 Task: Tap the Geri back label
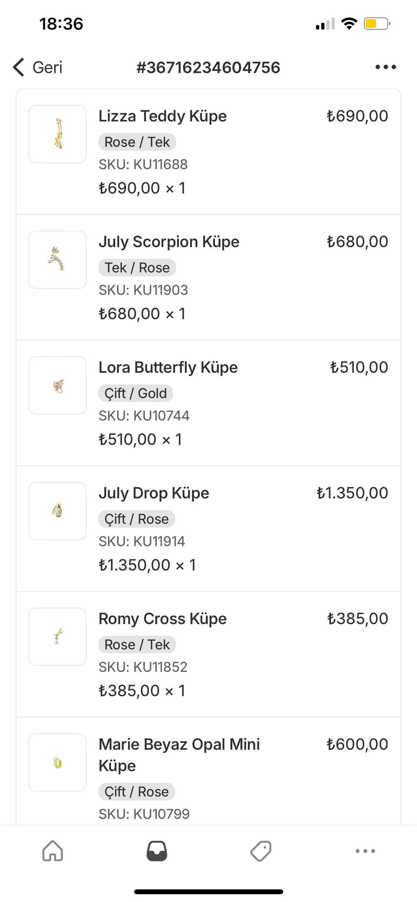(x=47, y=67)
